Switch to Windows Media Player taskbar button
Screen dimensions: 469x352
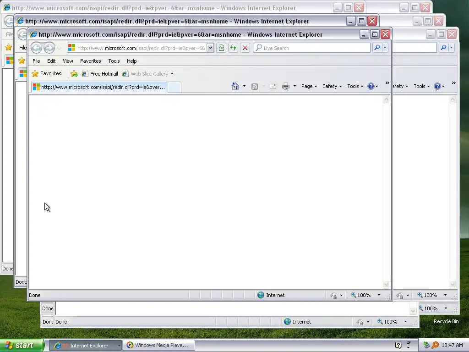pos(159,346)
